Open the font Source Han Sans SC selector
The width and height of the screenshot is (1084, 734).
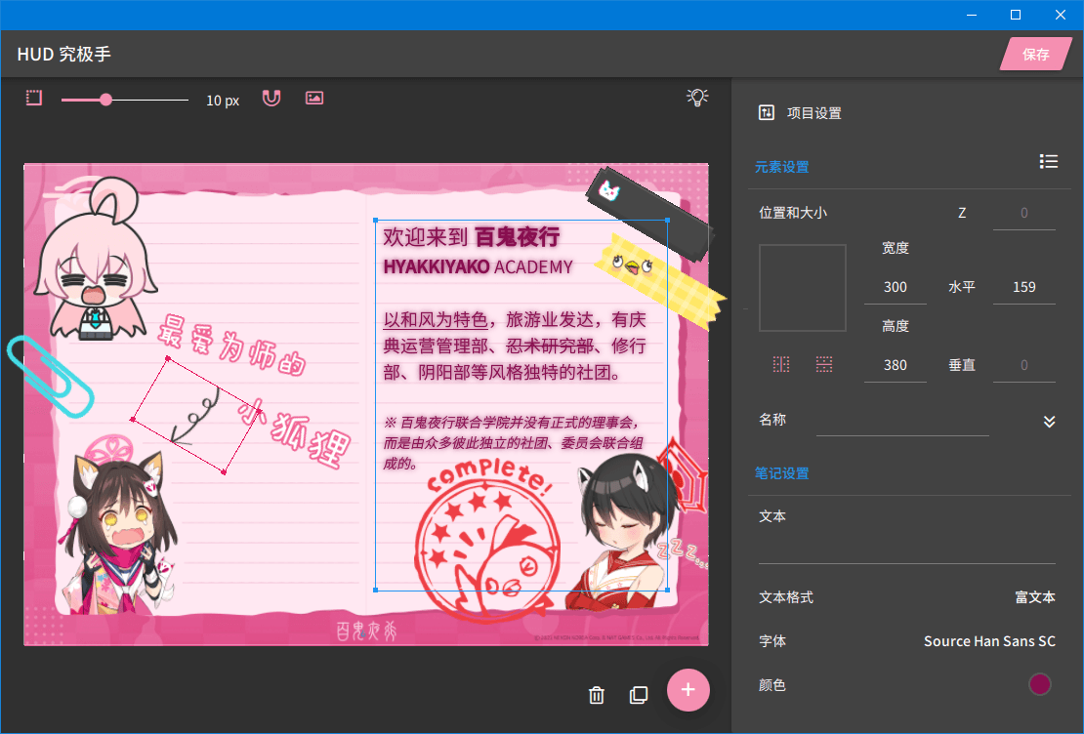pos(989,641)
